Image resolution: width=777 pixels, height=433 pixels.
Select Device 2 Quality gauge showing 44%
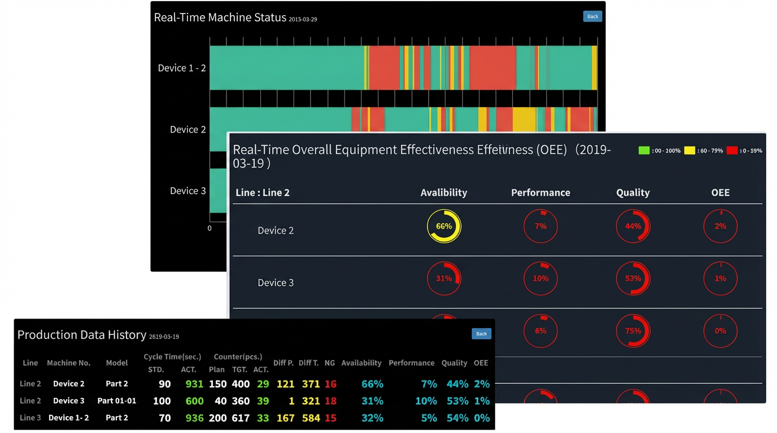633,226
